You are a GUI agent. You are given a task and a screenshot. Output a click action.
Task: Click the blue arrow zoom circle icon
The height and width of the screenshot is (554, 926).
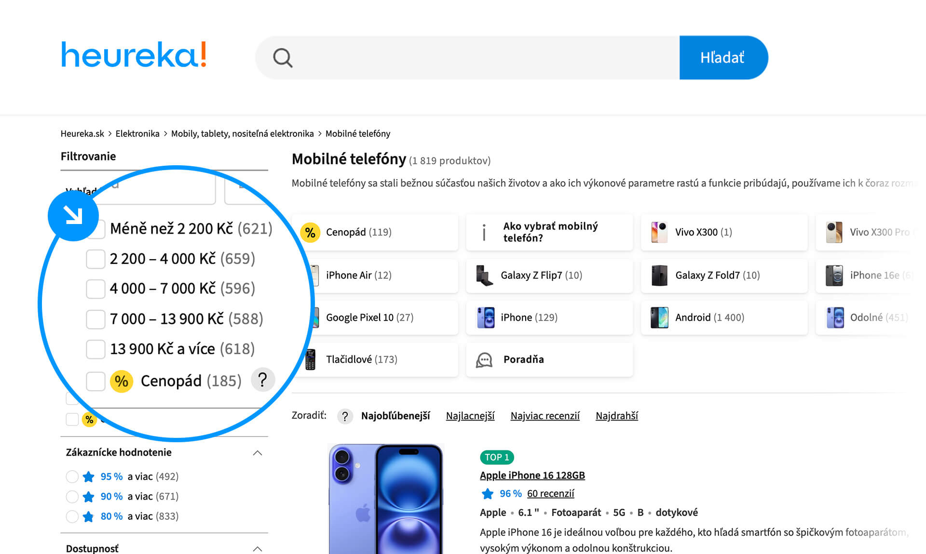[x=73, y=215]
